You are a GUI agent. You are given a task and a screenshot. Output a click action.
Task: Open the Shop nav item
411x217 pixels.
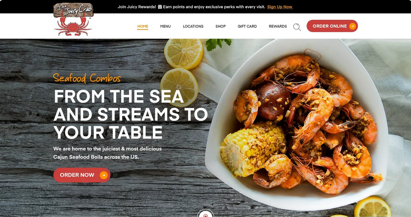tap(220, 26)
